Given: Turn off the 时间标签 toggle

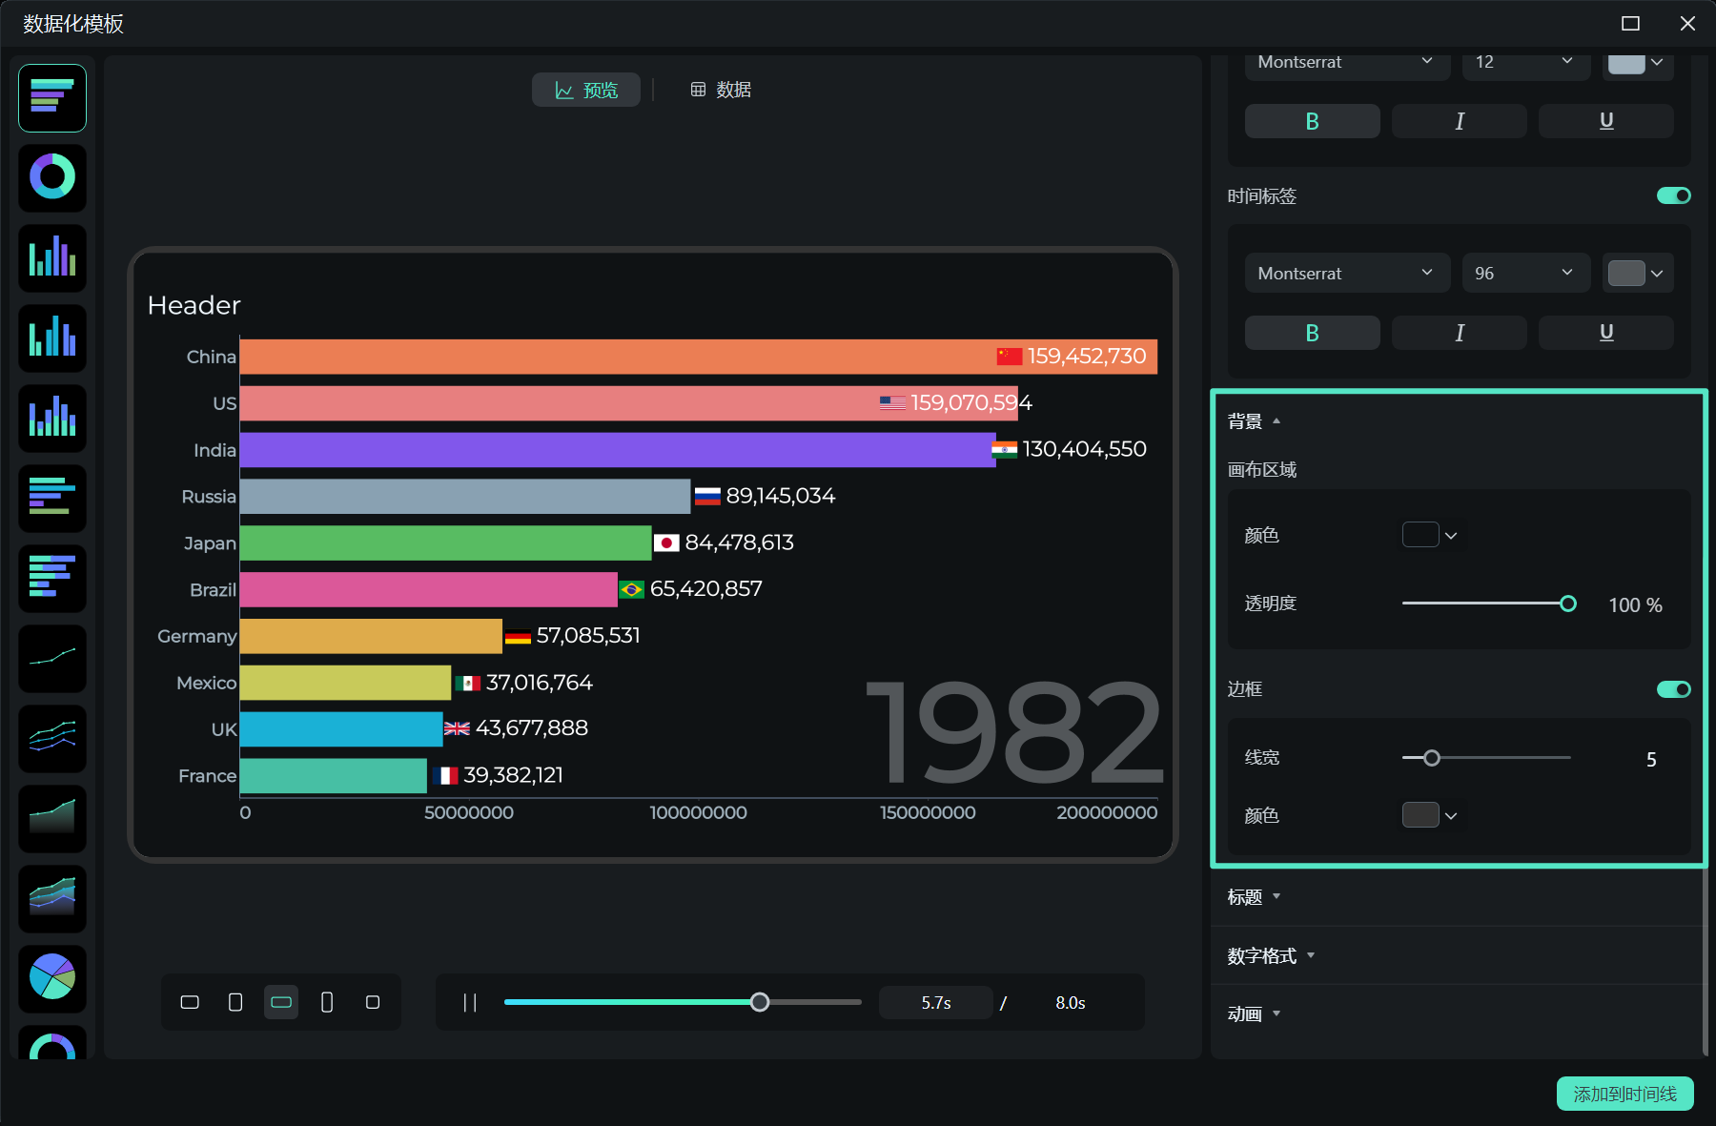Looking at the screenshot, I should [1673, 195].
